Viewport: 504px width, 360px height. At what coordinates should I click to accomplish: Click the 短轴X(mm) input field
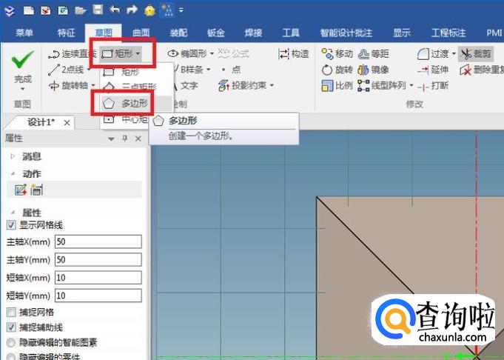pos(98,278)
